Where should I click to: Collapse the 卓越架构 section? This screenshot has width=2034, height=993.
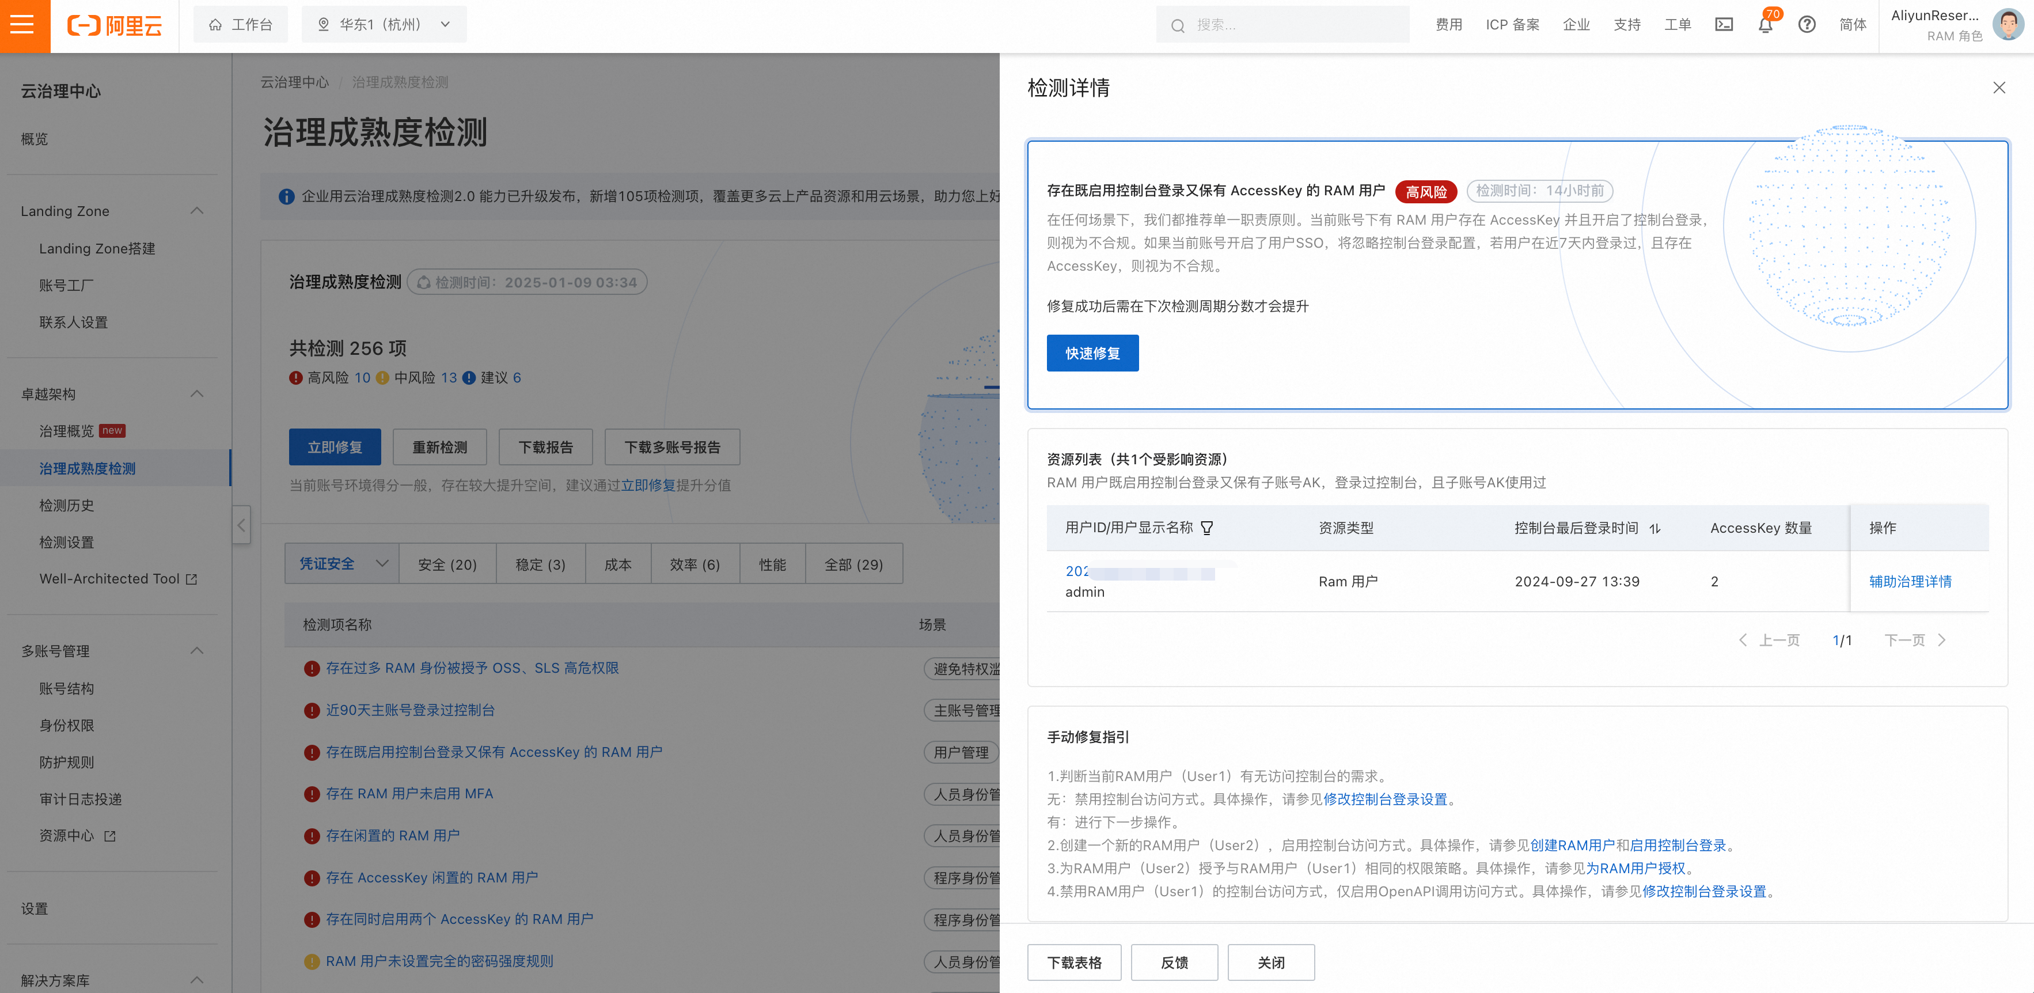pos(198,394)
